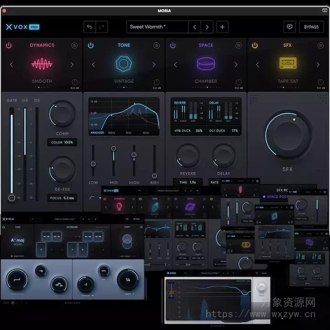Screen dimensions: 330x330
Task: Select next Dynamics style right arrow
Action: tap(72, 65)
